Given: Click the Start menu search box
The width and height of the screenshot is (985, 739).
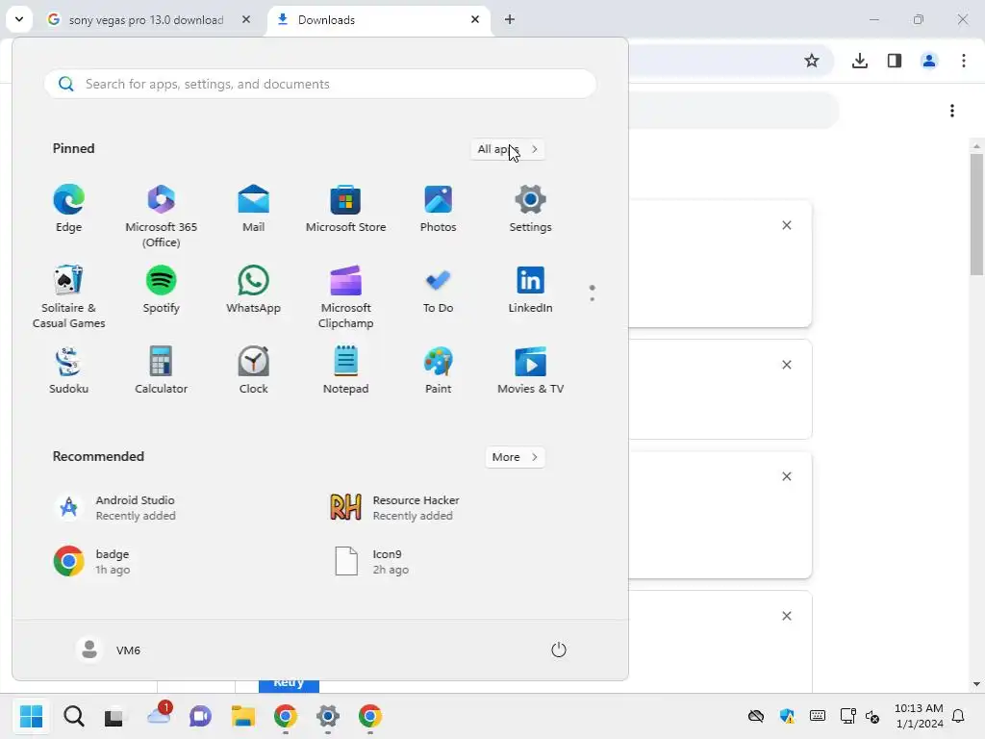Looking at the screenshot, I should [319, 85].
